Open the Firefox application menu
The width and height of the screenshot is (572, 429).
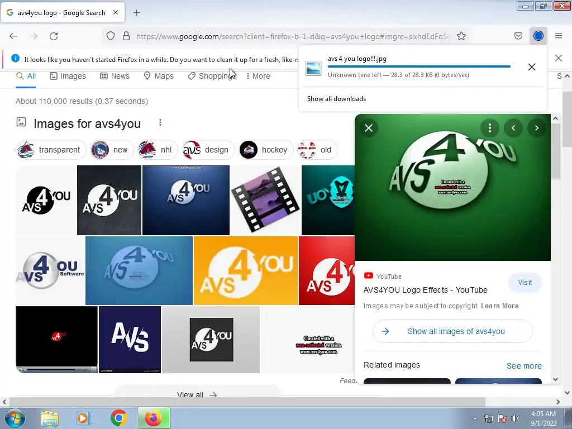(x=559, y=36)
